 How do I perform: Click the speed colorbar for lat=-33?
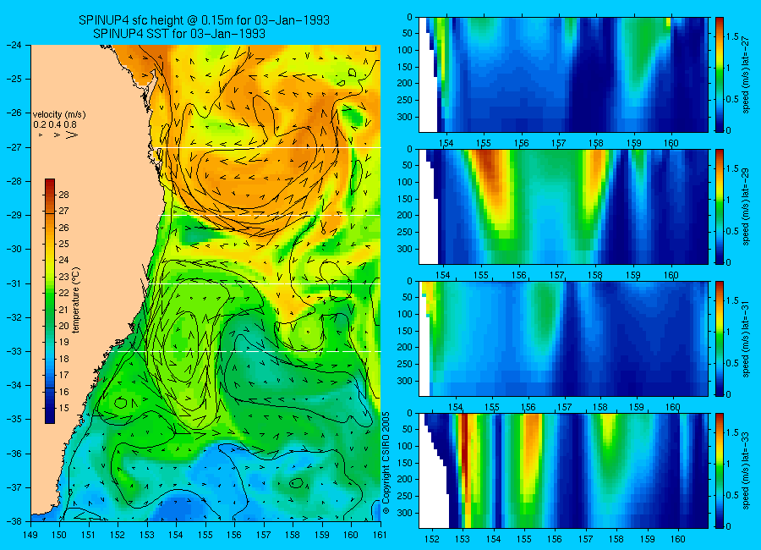pyautogui.click(x=720, y=470)
